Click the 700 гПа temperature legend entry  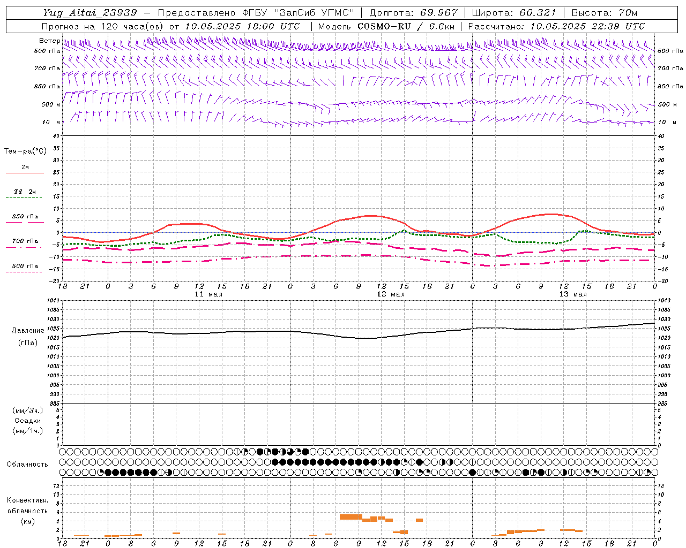point(25,241)
